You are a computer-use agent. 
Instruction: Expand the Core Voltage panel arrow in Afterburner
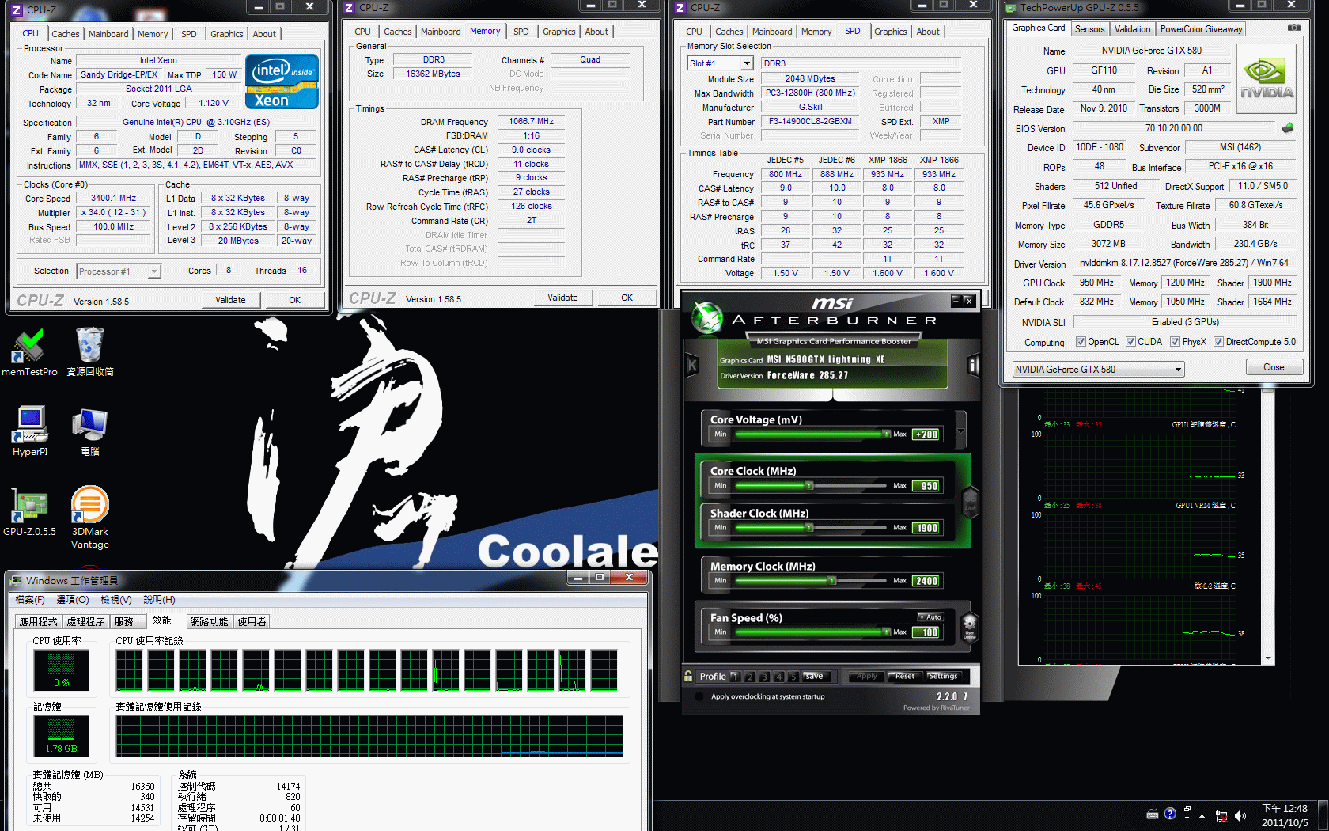point(960,431)
